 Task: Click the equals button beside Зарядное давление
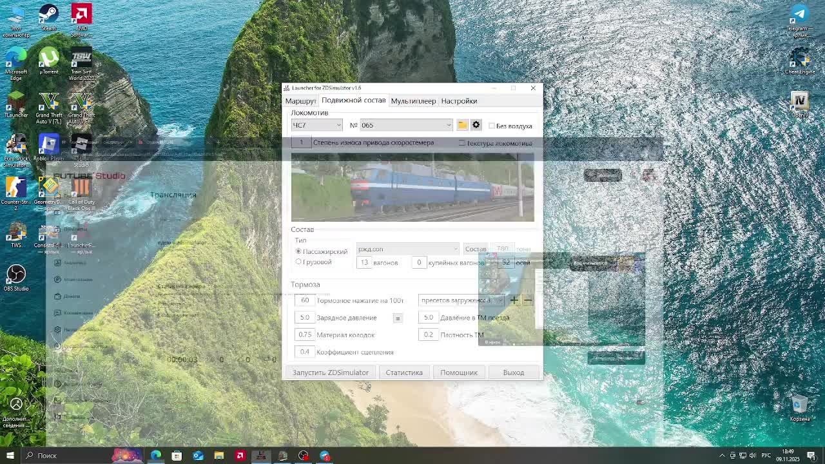point(398,318)
